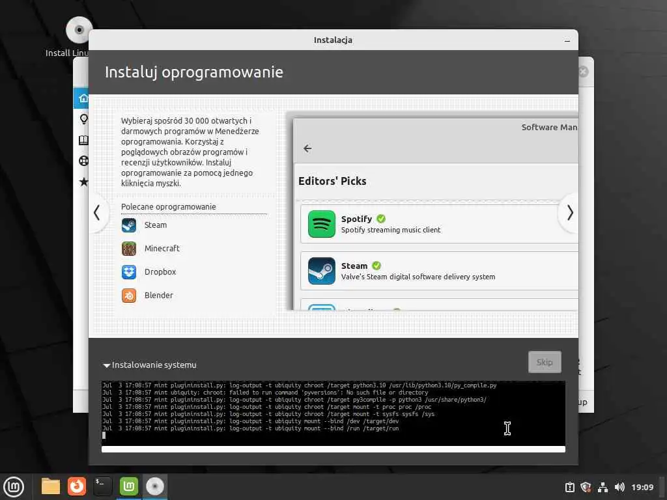Click the Dropbox label

click(160, 271)
